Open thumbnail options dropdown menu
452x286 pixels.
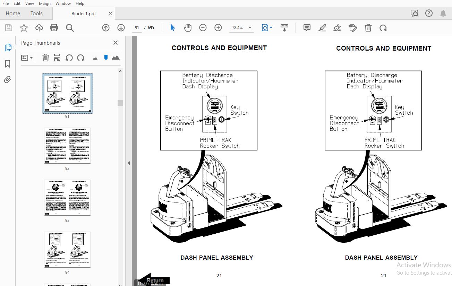(27, 58)
